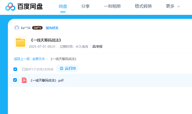The width and height of the screenshot is (192, 114).
Task: Open the 格式转换 tab
Action: pyautogui.click(x=143, y=6)
